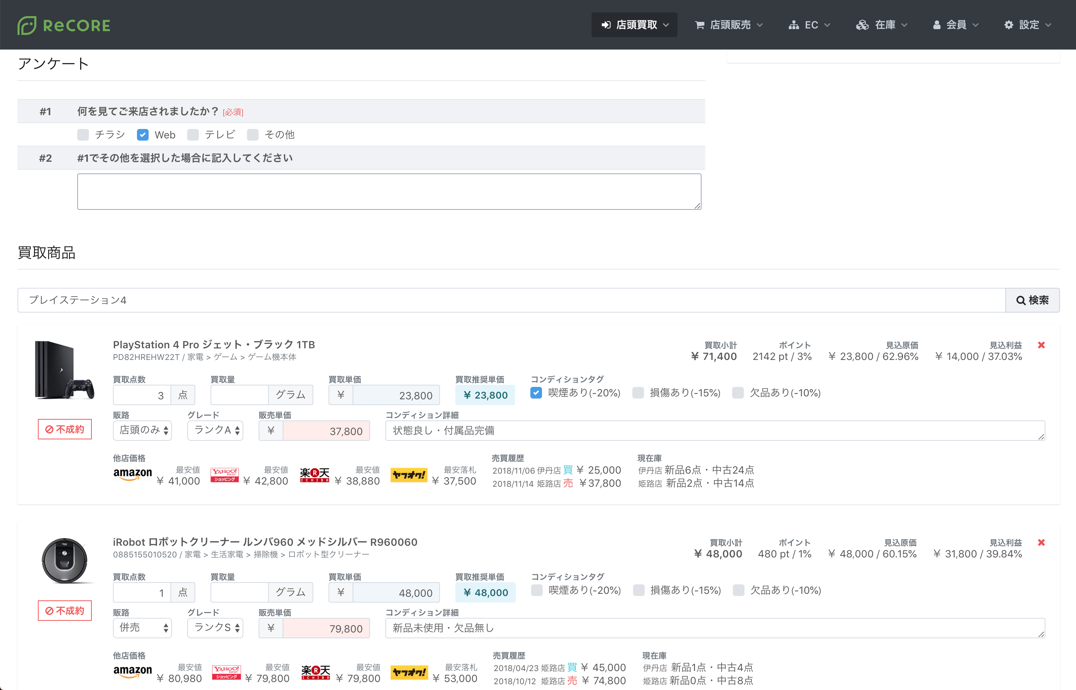Click 不成約 button for PlayStation 4 Pro
This screenshot has width=1076, height=690.
64,429
